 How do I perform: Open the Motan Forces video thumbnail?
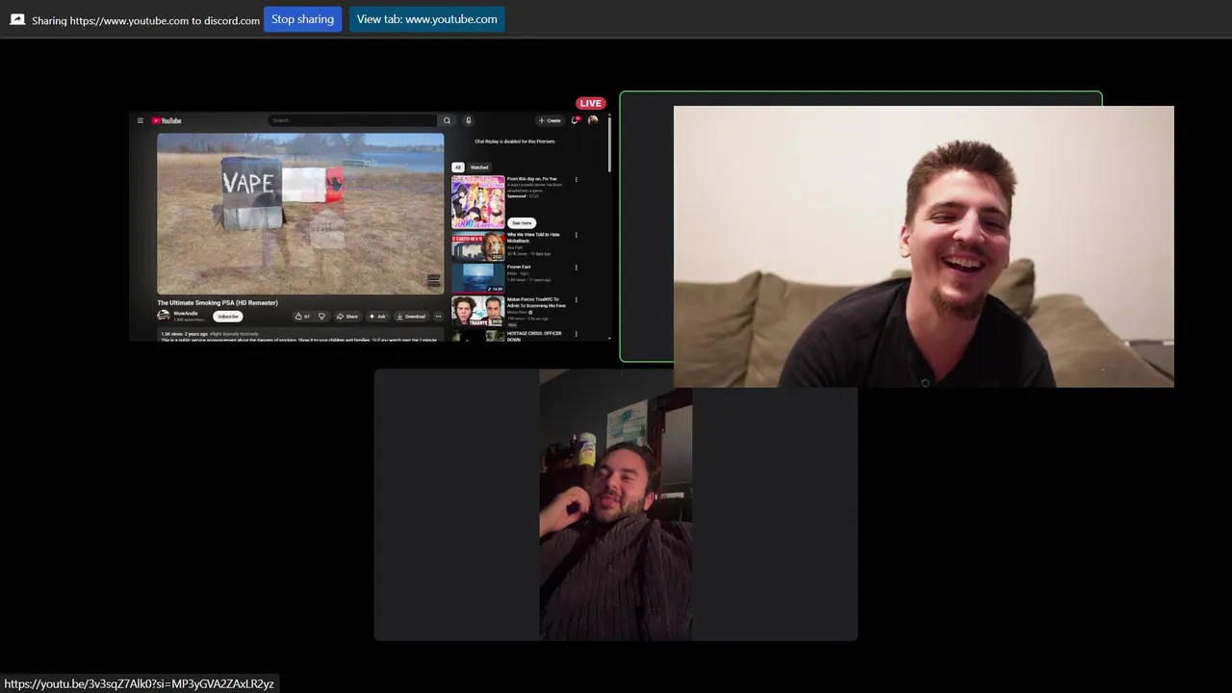tap(478, 311)
